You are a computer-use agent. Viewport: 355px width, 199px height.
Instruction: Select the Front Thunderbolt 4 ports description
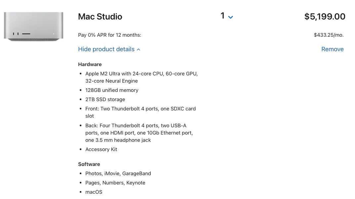click(x=141, y=112)
